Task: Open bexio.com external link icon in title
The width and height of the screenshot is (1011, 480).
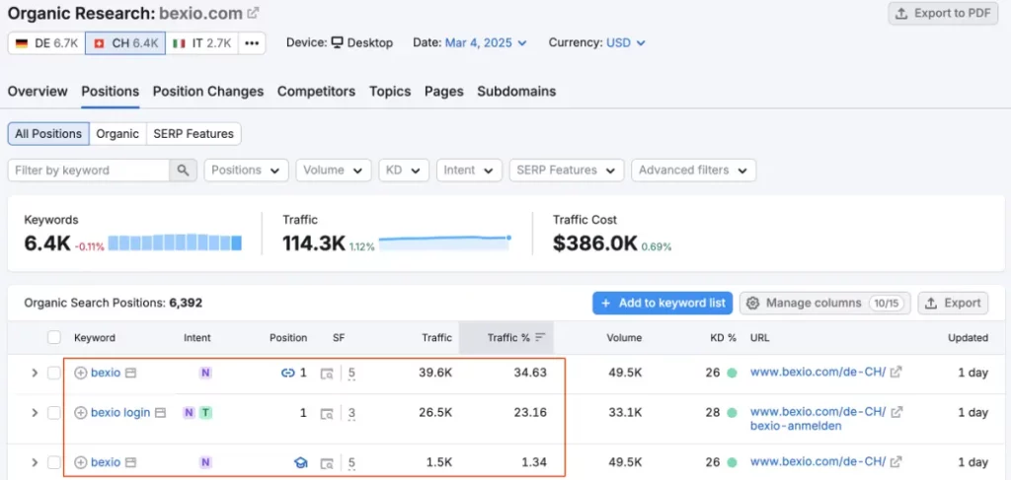Action: [x=254, y=12]
